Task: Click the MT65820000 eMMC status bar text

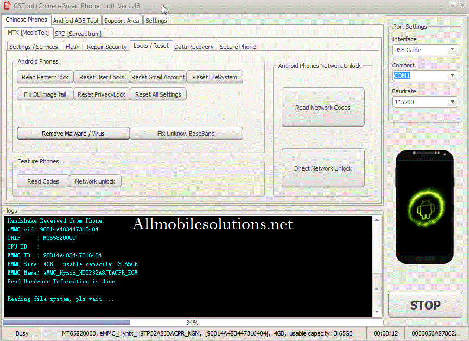Action: pyautogui.click(x=207, y=333)
